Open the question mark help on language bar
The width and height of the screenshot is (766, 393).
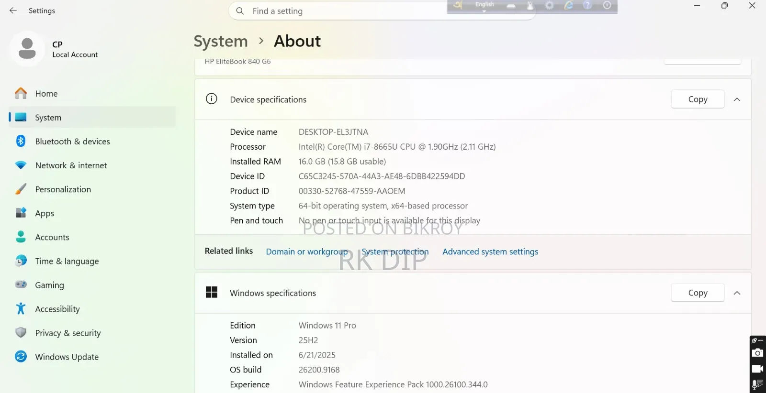587,5
